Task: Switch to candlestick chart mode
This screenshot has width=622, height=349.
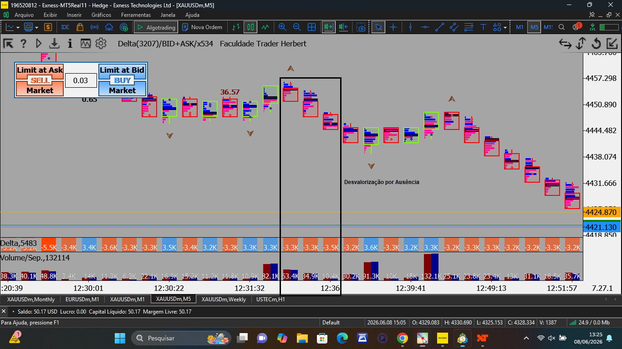Action: [x=250, y=27]
